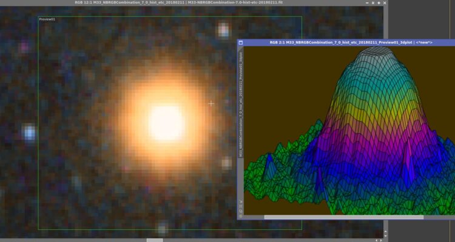Screen dimensions: 455x242
Task: Maximize the main M33 image window
Action: point(379,2)
